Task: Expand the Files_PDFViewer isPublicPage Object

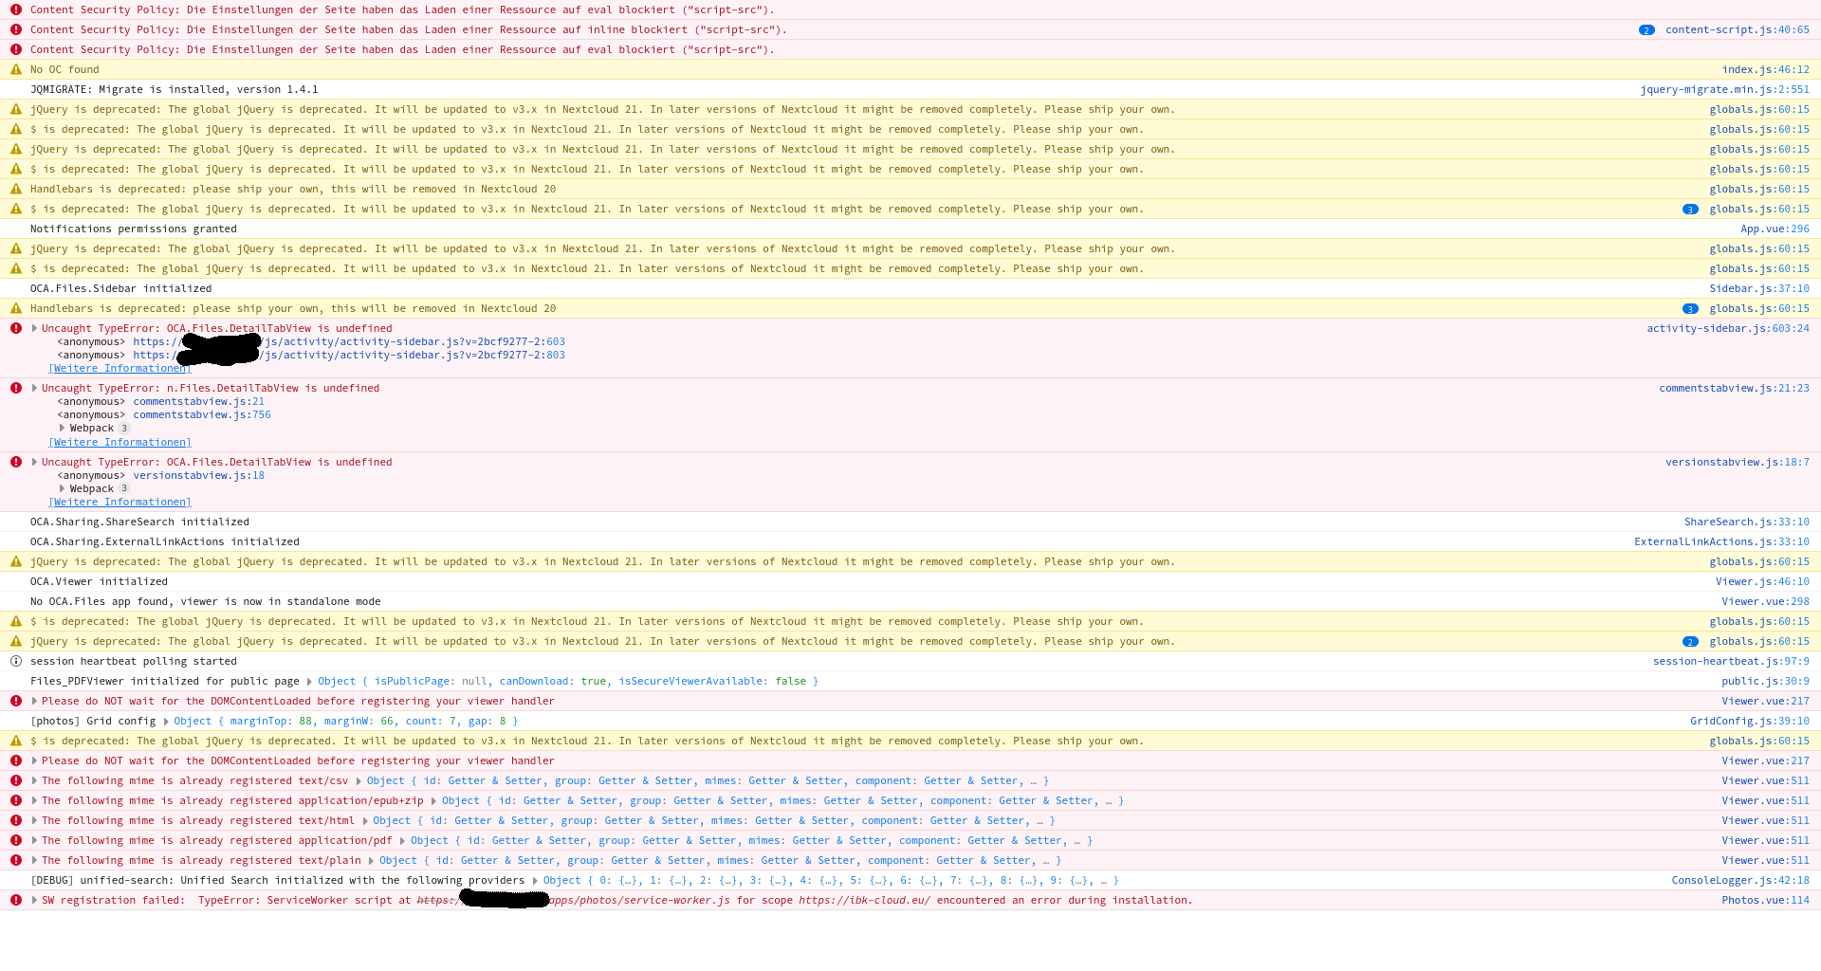Action: click(309, 681)
